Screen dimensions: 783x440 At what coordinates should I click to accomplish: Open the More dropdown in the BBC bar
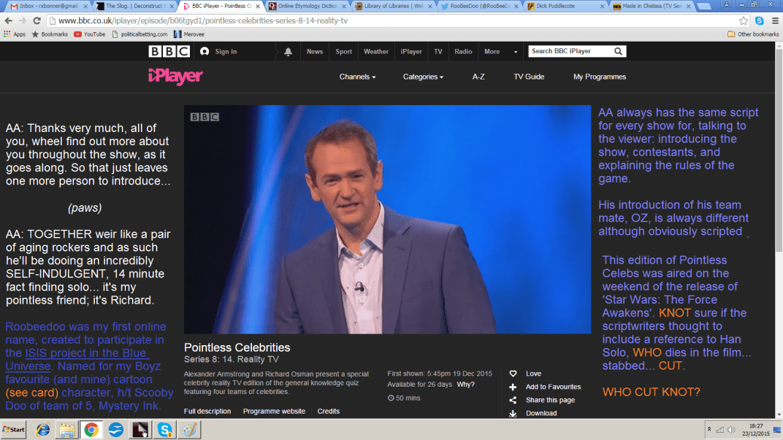(x=497, y=52)
